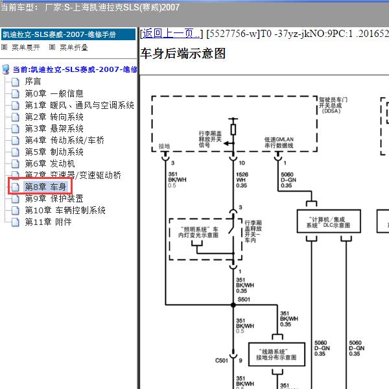This screenshot has width=389, height=389.
Task: Click page icon beside 第9章 保护装置
Action: tap(16, 198)
